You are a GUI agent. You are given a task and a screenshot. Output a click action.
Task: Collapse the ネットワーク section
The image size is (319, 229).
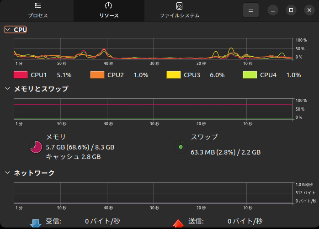click(x=30, y=173)
